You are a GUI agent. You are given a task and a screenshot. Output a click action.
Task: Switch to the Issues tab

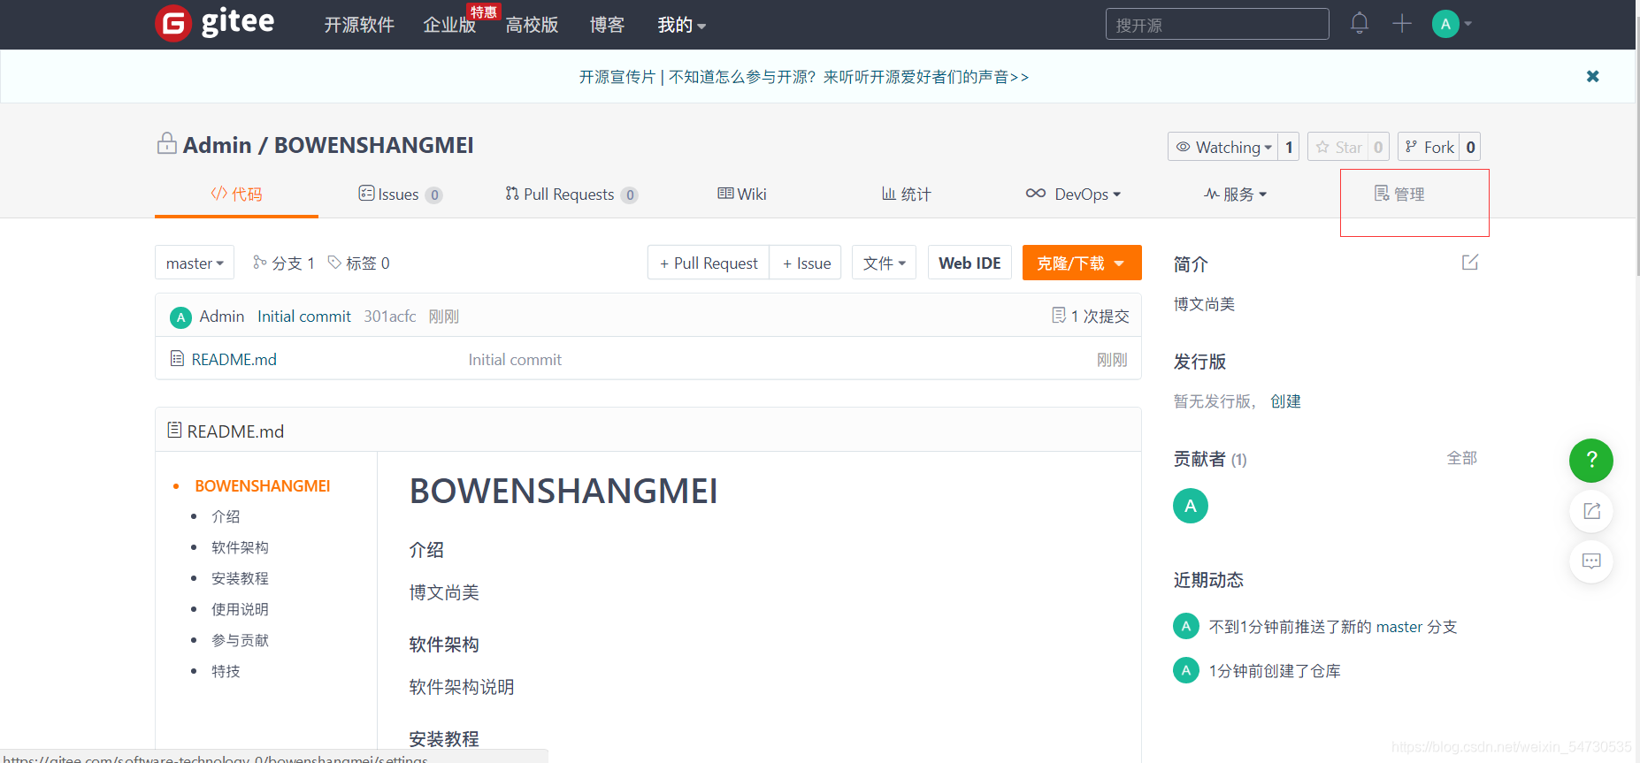tap(400, 195)
